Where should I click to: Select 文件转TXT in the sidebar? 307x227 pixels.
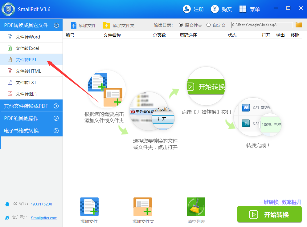coord(31,82)
